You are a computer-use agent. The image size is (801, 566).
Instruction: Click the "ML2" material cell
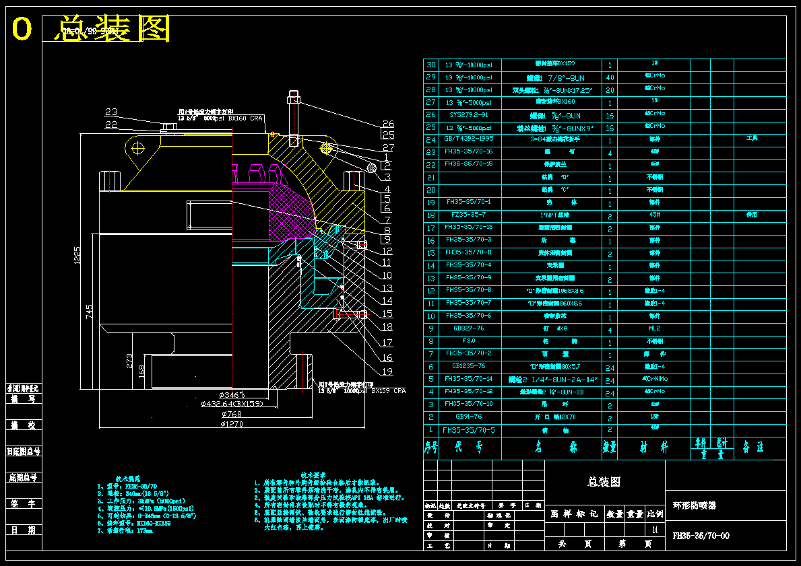[654, 328]
